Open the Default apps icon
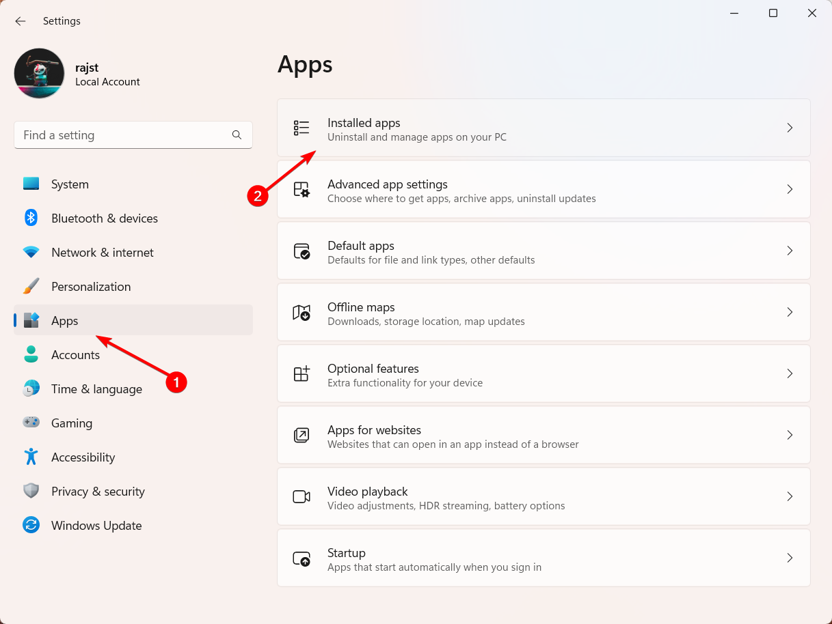832x624 pixels. coord(301,251)
